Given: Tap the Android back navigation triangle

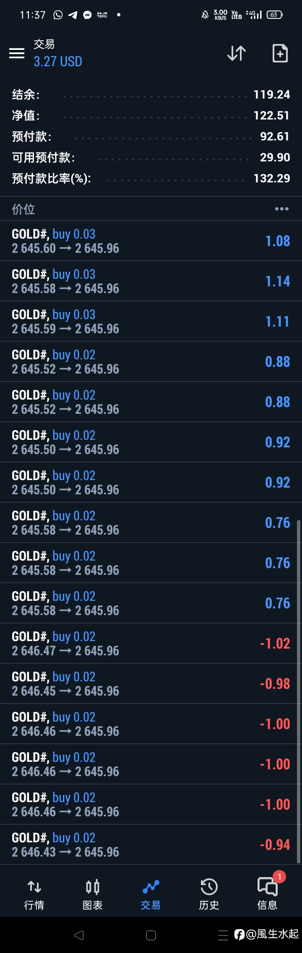Looking at the screenshot, I should [78, 935].
